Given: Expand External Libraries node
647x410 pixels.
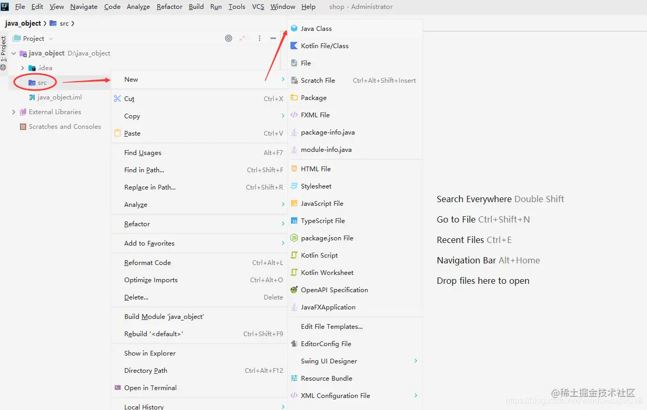Looking at the screenshot, I should click(14, 112).
